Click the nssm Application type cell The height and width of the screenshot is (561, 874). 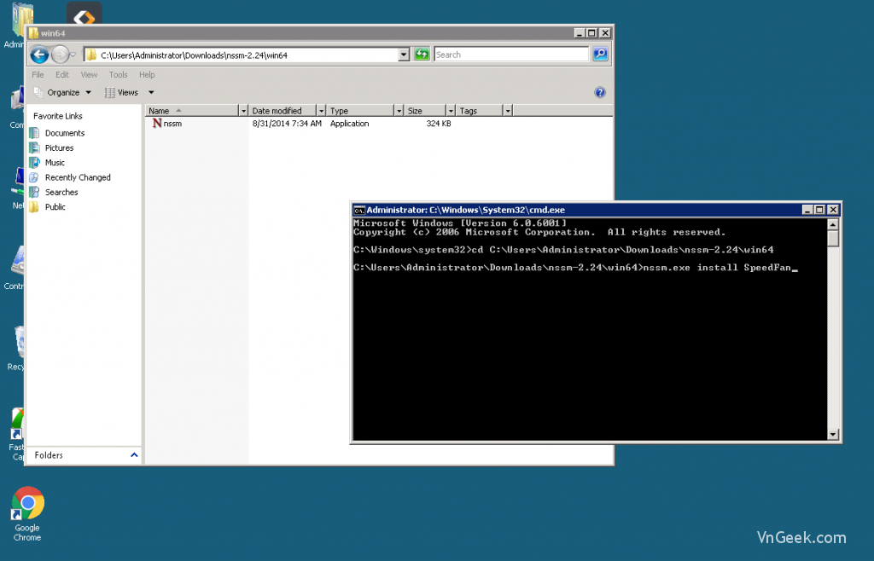click(349, 124)
